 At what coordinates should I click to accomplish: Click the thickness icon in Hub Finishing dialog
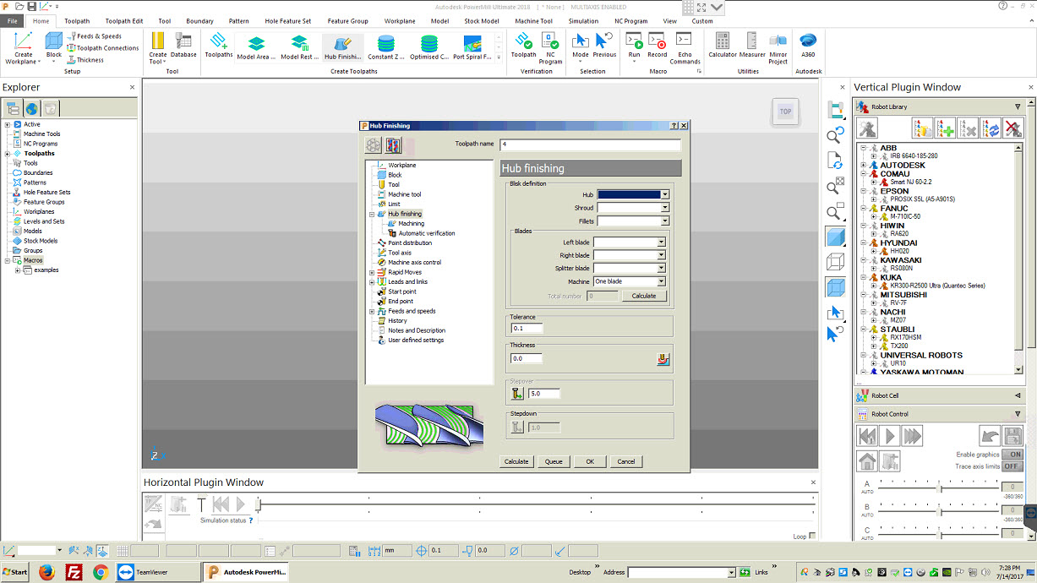[663, 358]
